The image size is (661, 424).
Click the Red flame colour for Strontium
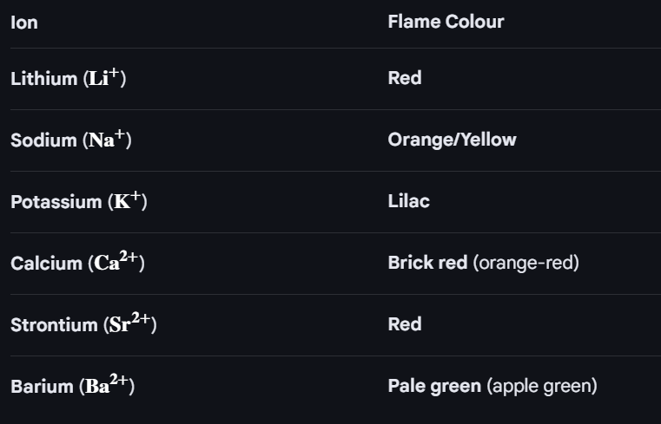pyautogui.click(x=405, y=324)
